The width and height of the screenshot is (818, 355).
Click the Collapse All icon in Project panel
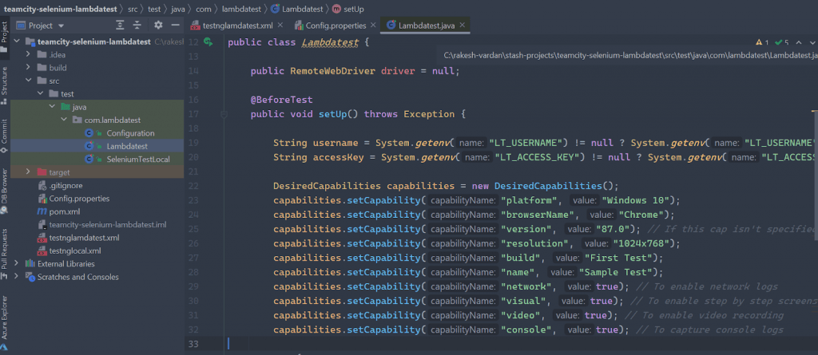click(x=137, y=25)
